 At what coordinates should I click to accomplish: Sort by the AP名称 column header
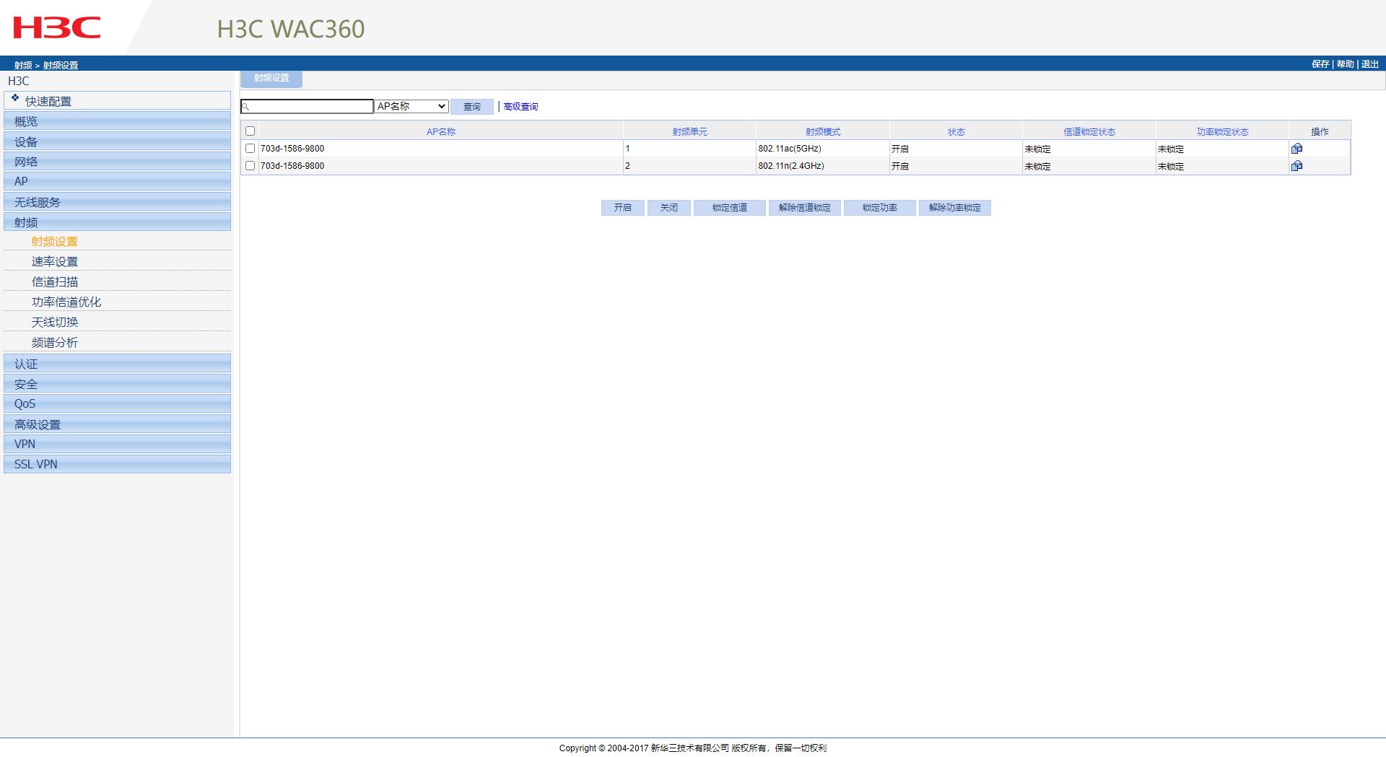click(441, 132)
